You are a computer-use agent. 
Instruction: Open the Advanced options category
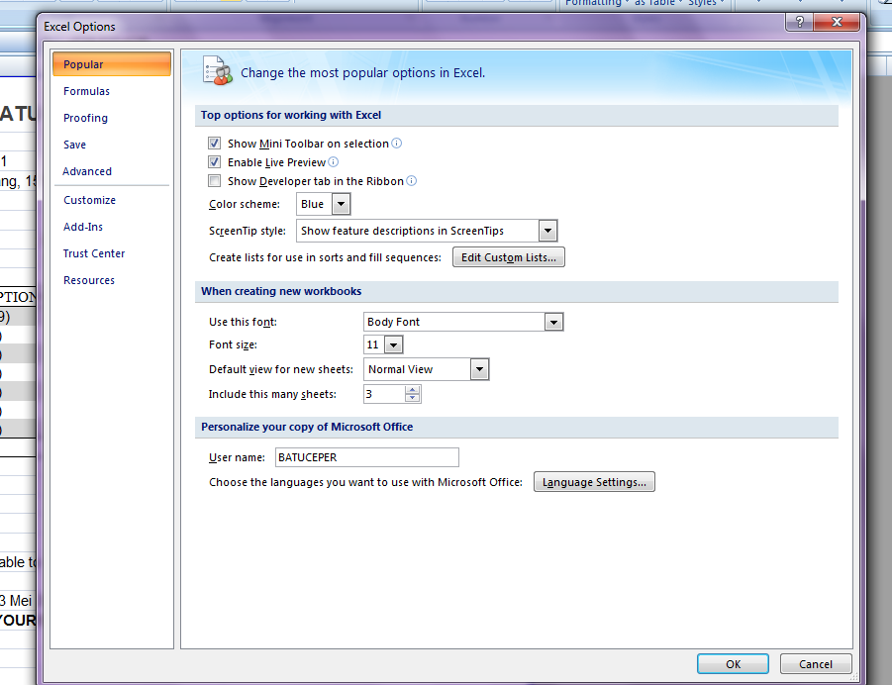[87, 171]
